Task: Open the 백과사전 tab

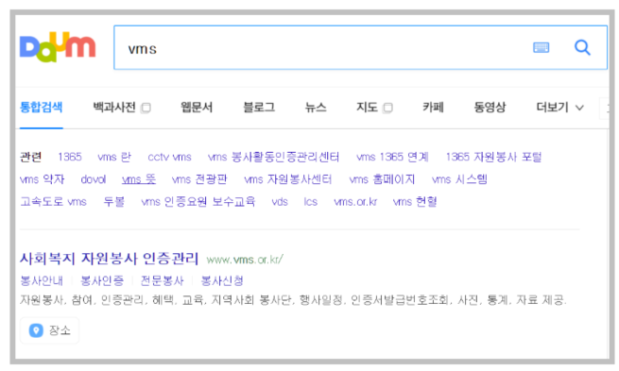Action: pos(114,108)
